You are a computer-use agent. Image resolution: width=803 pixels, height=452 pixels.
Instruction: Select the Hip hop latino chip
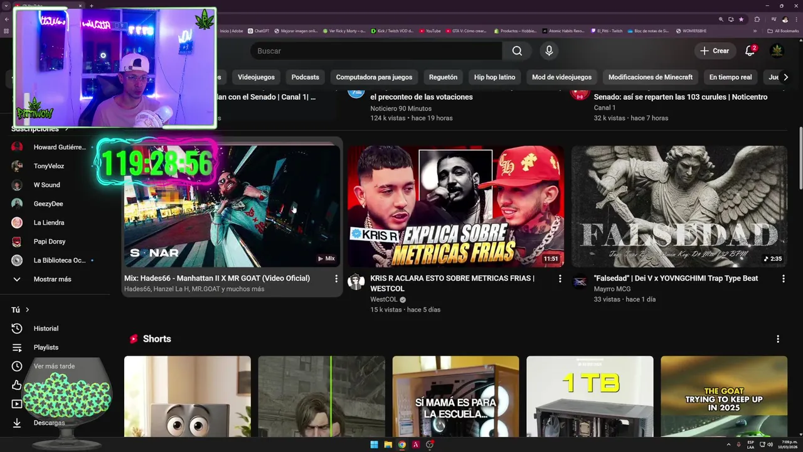click(494, 77)
